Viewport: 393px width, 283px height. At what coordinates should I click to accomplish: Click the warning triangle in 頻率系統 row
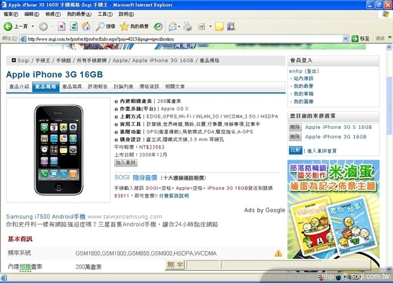[x=278, y=253]
